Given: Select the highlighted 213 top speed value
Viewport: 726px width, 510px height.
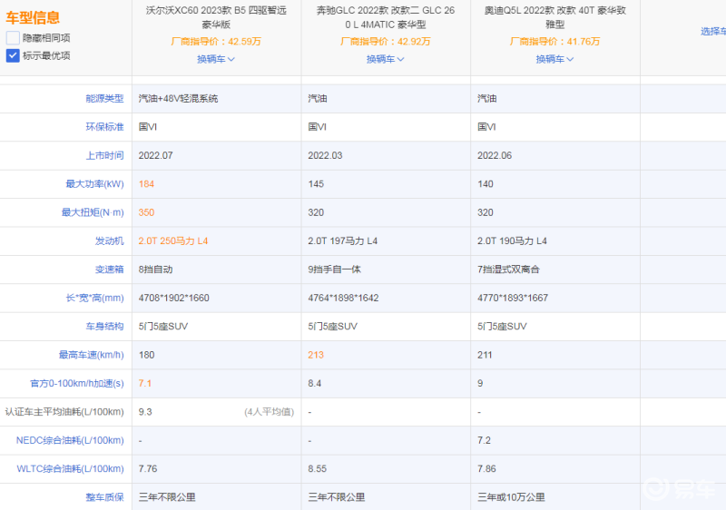Looking at the screenshot, I should coord(316,355).
